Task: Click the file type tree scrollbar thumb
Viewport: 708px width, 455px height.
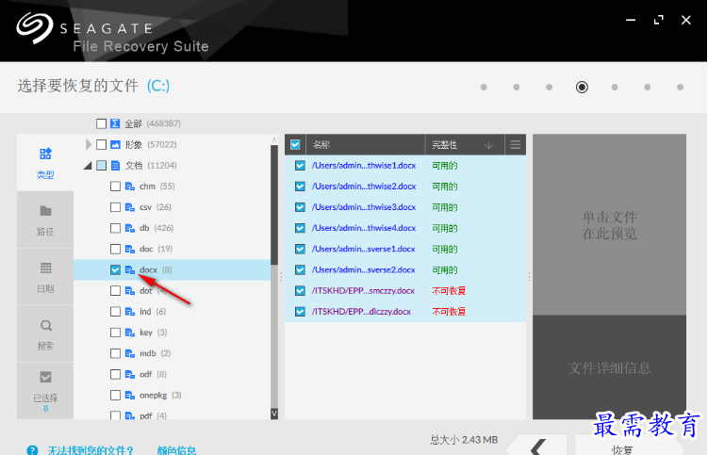Action: pos(274,204)
